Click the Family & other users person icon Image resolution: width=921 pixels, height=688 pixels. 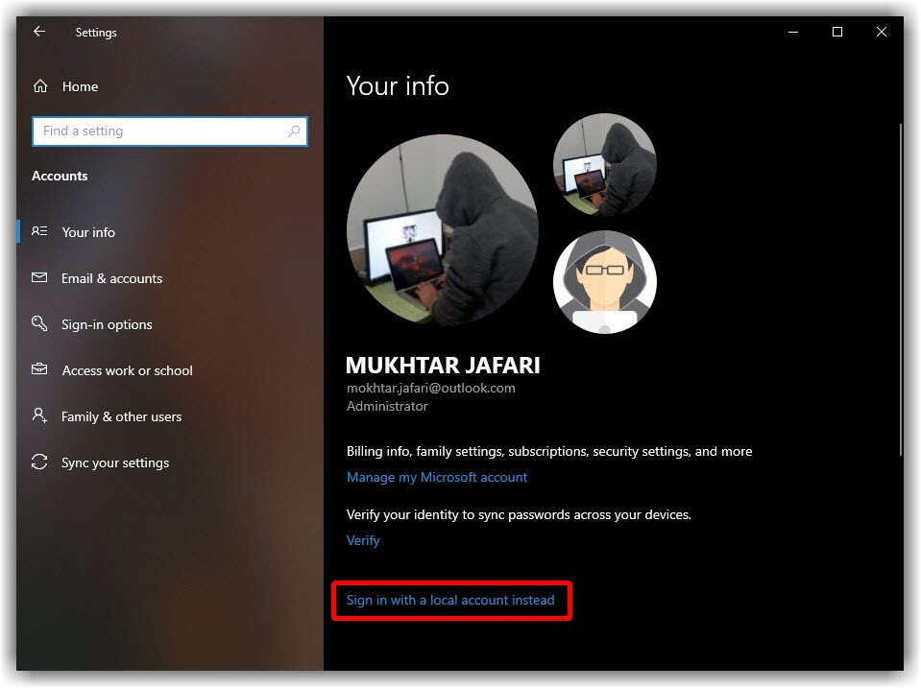39,415
